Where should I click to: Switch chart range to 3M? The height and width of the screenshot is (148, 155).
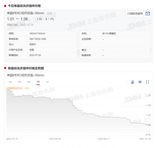click(x=20, y=82)
